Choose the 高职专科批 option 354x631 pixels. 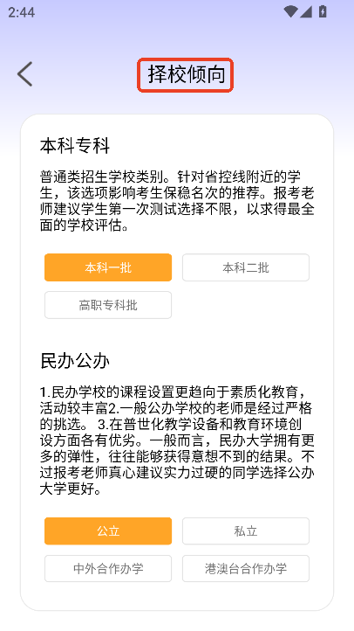pos(108,305)
